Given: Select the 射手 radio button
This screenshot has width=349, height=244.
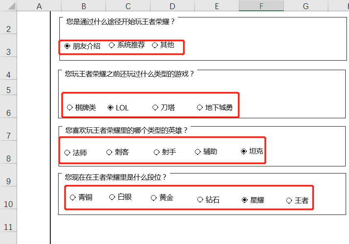Looking at the screenshot, I should (157, 152).
